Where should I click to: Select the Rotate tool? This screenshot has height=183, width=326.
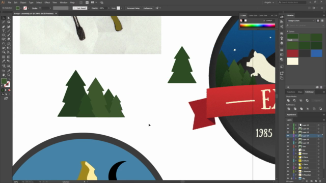4,44
